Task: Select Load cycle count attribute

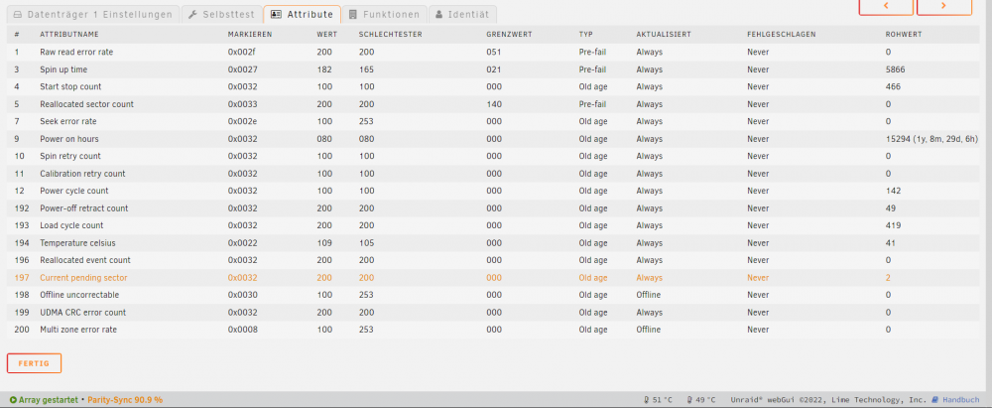Action: pos(71,225)
